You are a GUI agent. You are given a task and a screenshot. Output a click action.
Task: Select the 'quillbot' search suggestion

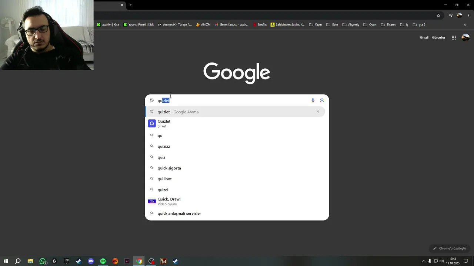pyautogui.click(x=237, y=179)
